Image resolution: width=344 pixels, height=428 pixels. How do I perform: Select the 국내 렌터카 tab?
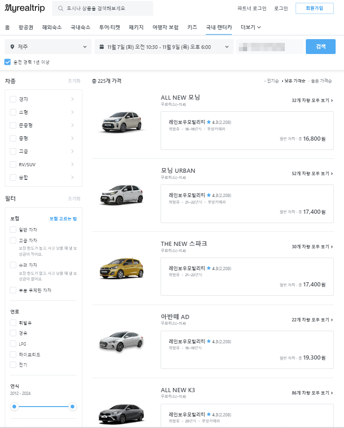(x=219, y=27)
